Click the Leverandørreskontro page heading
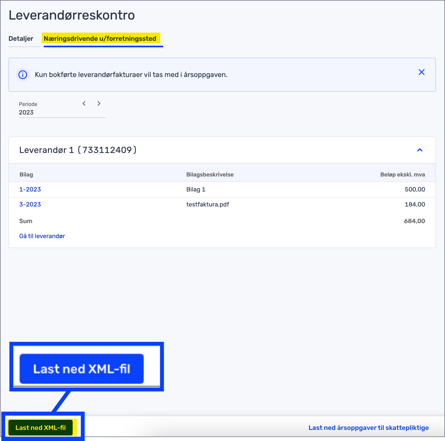Viewport: 445px width, 441px height. pyautogui.click(x=72, y=15)
